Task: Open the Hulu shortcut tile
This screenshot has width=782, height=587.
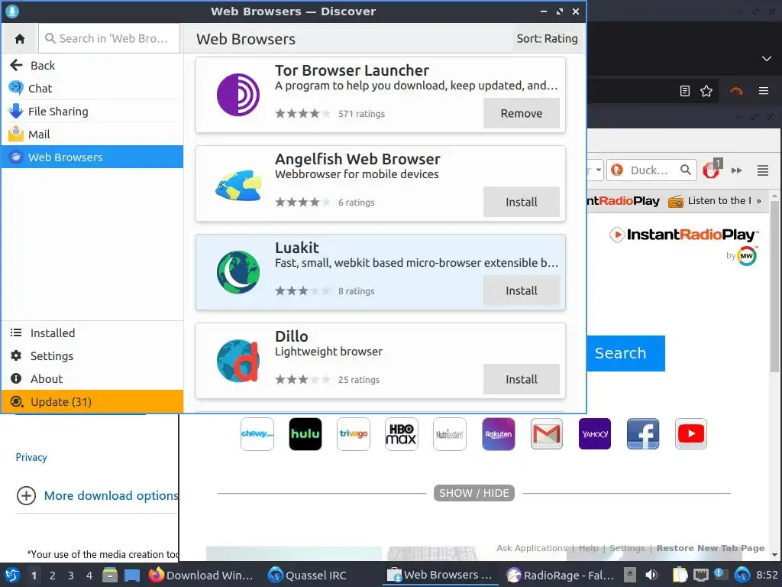Action: click(x=305, y=434)
